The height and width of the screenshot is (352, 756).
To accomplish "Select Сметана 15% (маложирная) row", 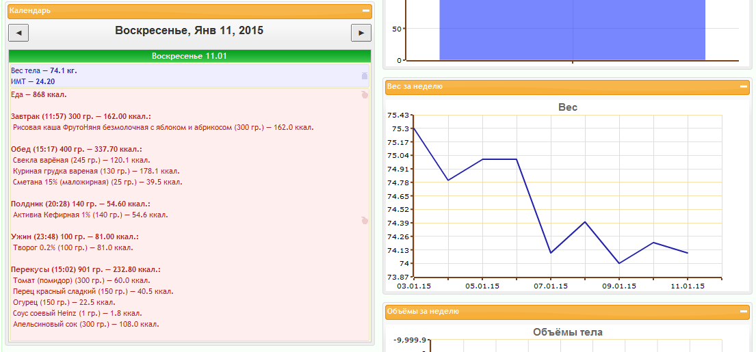I will pos(98,182).
